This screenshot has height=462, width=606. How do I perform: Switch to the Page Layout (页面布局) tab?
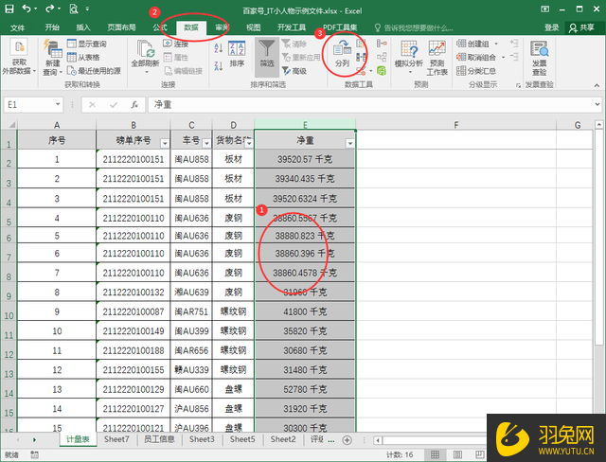(122, 27)
